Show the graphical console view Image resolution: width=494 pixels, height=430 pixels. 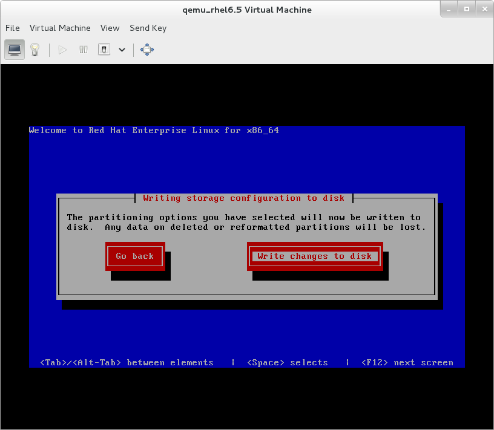pos(15,50)
